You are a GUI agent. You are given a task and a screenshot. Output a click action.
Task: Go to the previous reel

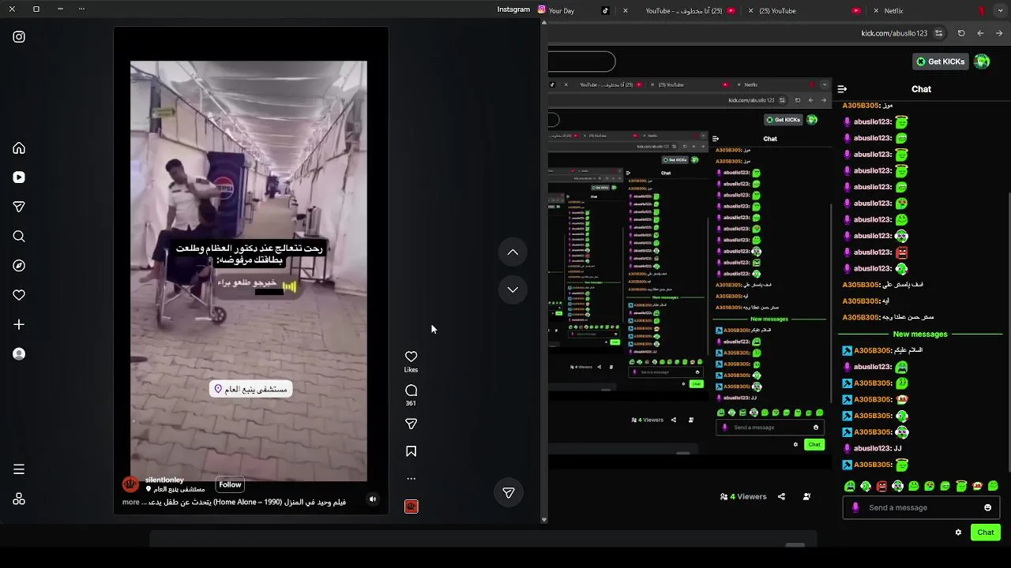point(513,252)
